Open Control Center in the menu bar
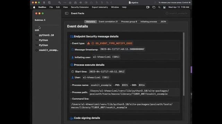 coord(164,7)
